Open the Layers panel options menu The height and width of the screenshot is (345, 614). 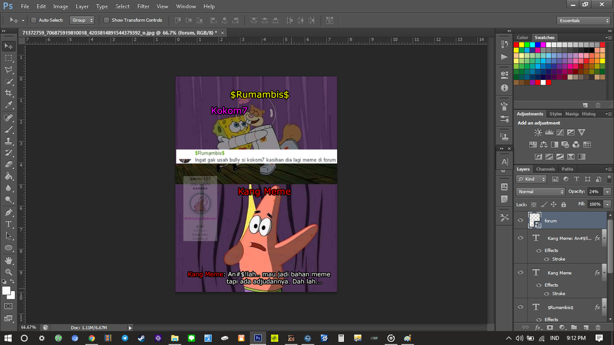(x=608, y=169)
